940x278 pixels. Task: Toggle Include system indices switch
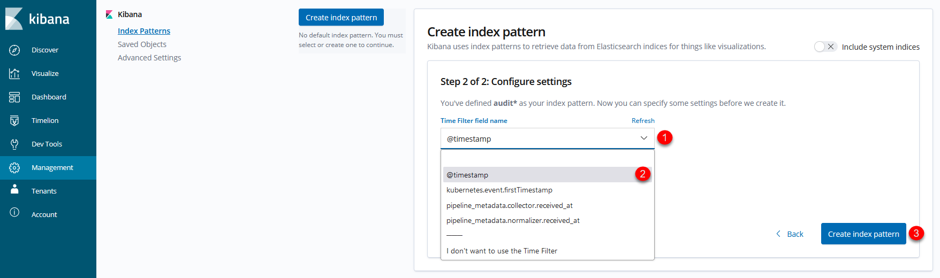pyautogui.click(x=825, y=47)
